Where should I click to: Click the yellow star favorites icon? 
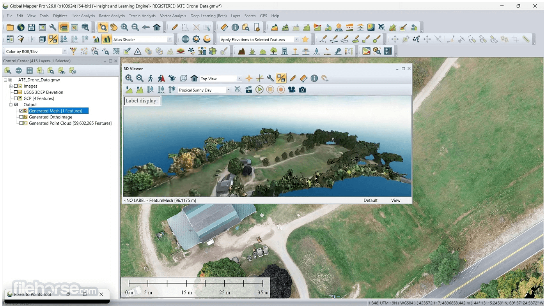click(305, 39)
